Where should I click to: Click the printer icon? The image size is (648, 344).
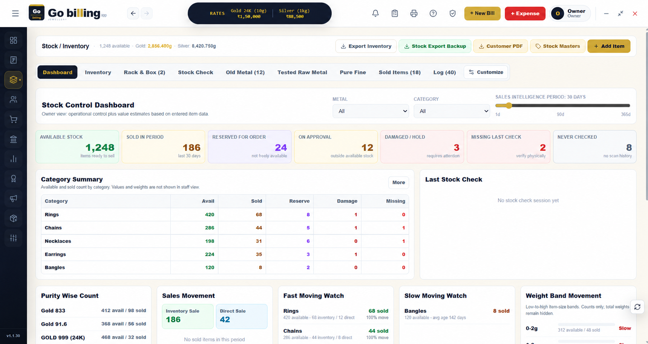(x=414, y=14)
